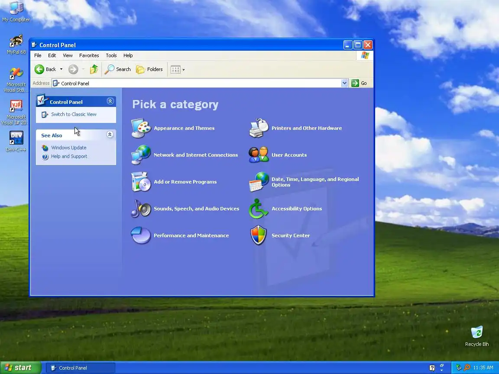Open the Favorites menu
The image size is (499, 374).
tap(89, 55)
